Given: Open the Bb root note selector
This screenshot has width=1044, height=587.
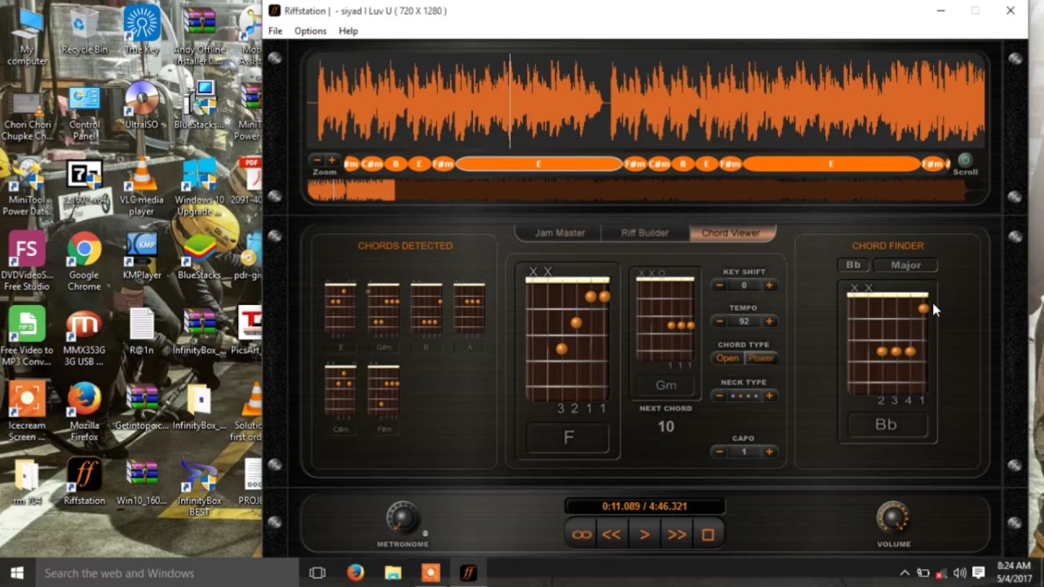Looking at the screenshot, I should [853, 265].
